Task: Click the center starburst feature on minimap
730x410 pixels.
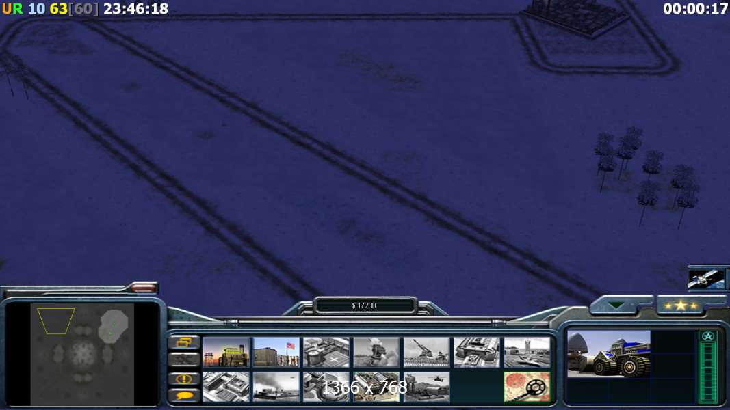Action: (83, 355)
